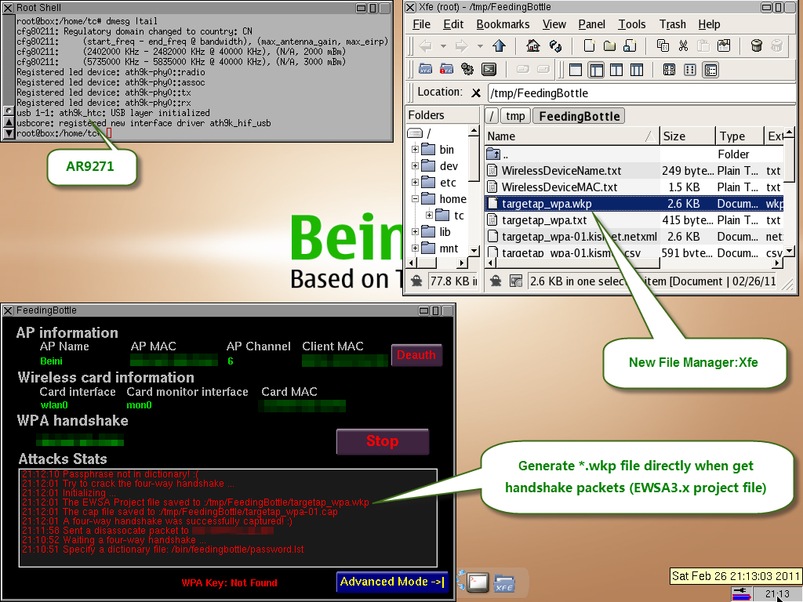
Task: Switch Xfe to tree and panel view
Action: (x=596, y=70)
